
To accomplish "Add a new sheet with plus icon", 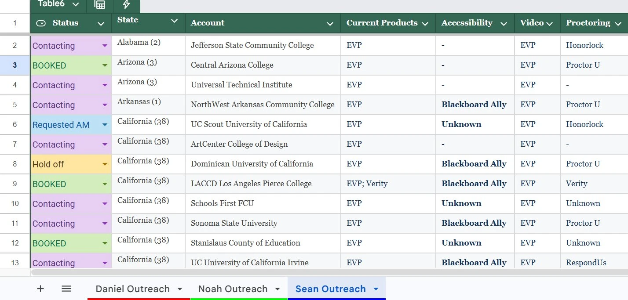I will 40,289.
